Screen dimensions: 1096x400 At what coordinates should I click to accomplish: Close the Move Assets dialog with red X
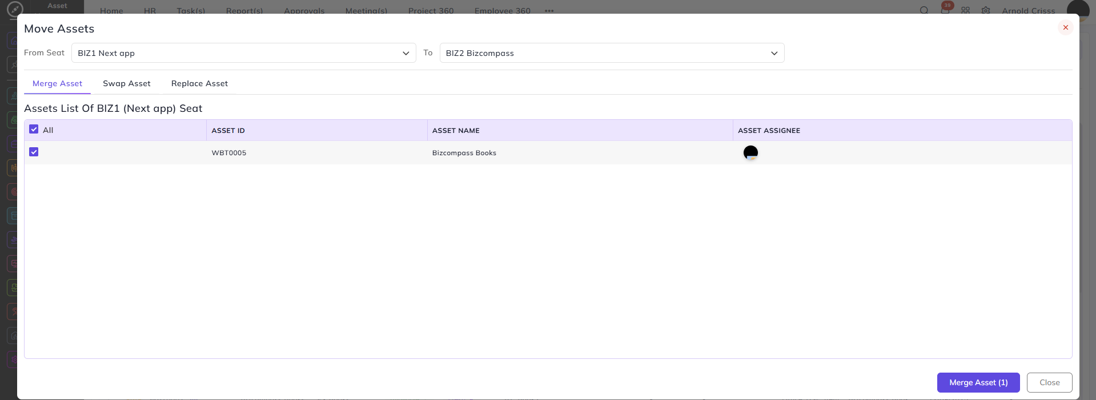[1065, 27]
